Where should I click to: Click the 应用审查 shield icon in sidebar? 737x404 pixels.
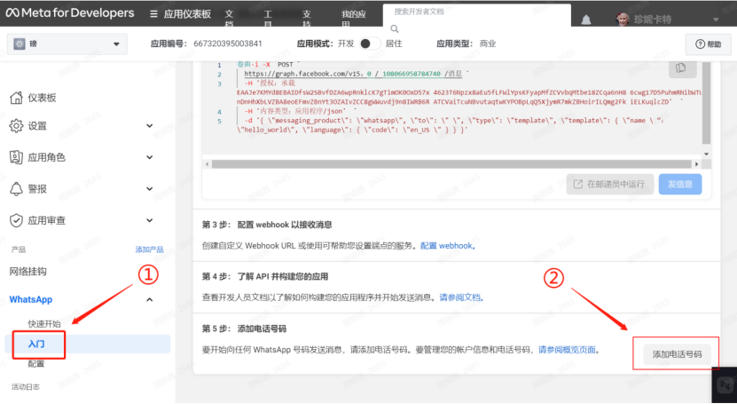pos(16,220)
